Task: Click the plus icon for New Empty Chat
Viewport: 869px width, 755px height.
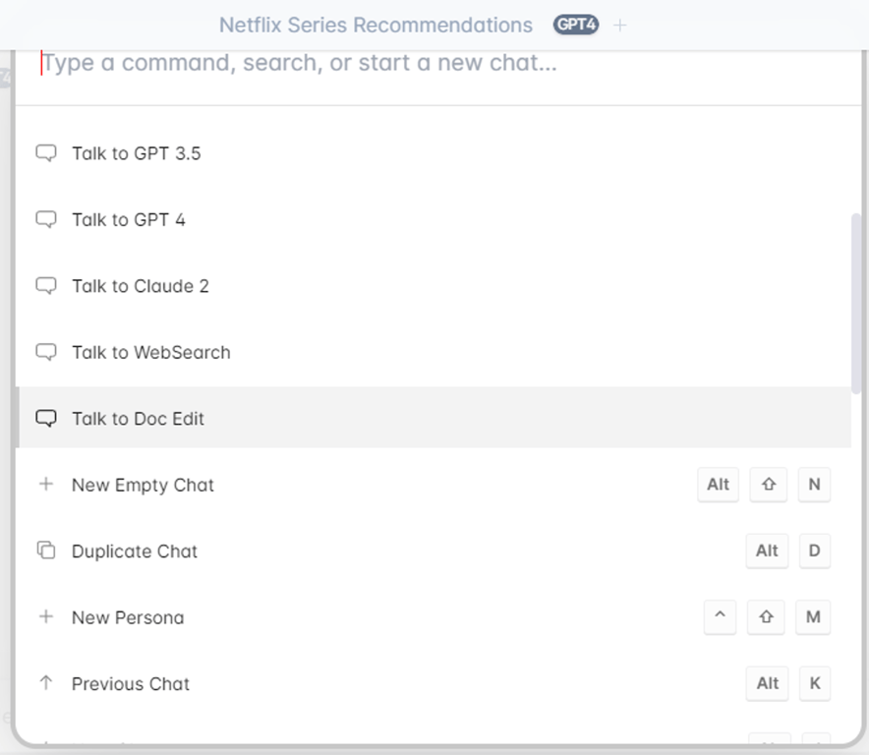Action: coord(46,485)
